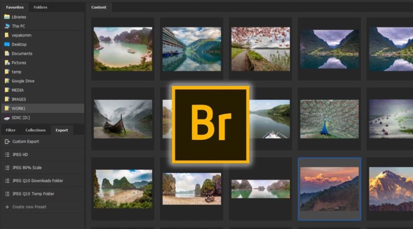Choose the JPEG 80% Scale preset
Image resolution: width=413 pixels, height=229 pixels.
click(x=42, y=168)
